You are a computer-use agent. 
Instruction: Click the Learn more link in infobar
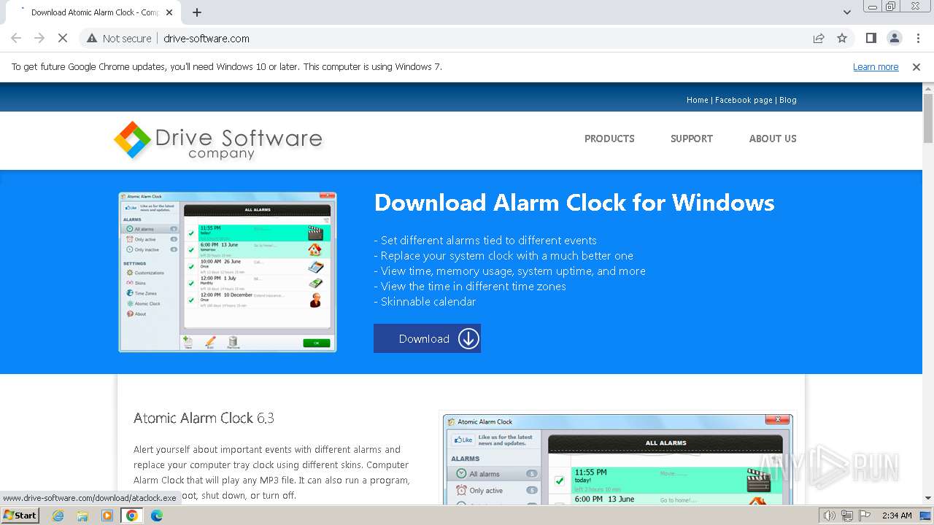tap(876, 67)
